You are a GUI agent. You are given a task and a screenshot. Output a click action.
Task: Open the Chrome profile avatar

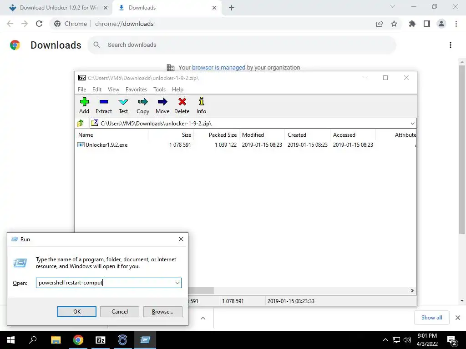point(441,24)
